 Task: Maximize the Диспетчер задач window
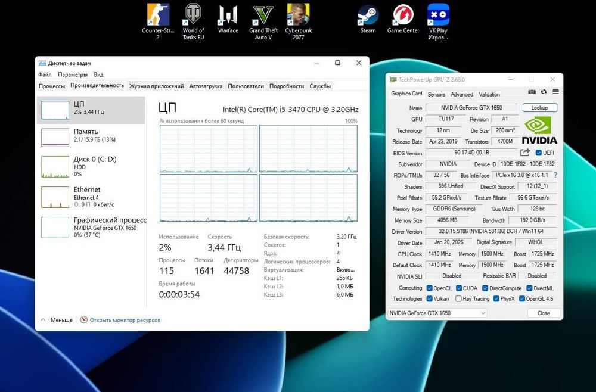click(x=337, y=63)
